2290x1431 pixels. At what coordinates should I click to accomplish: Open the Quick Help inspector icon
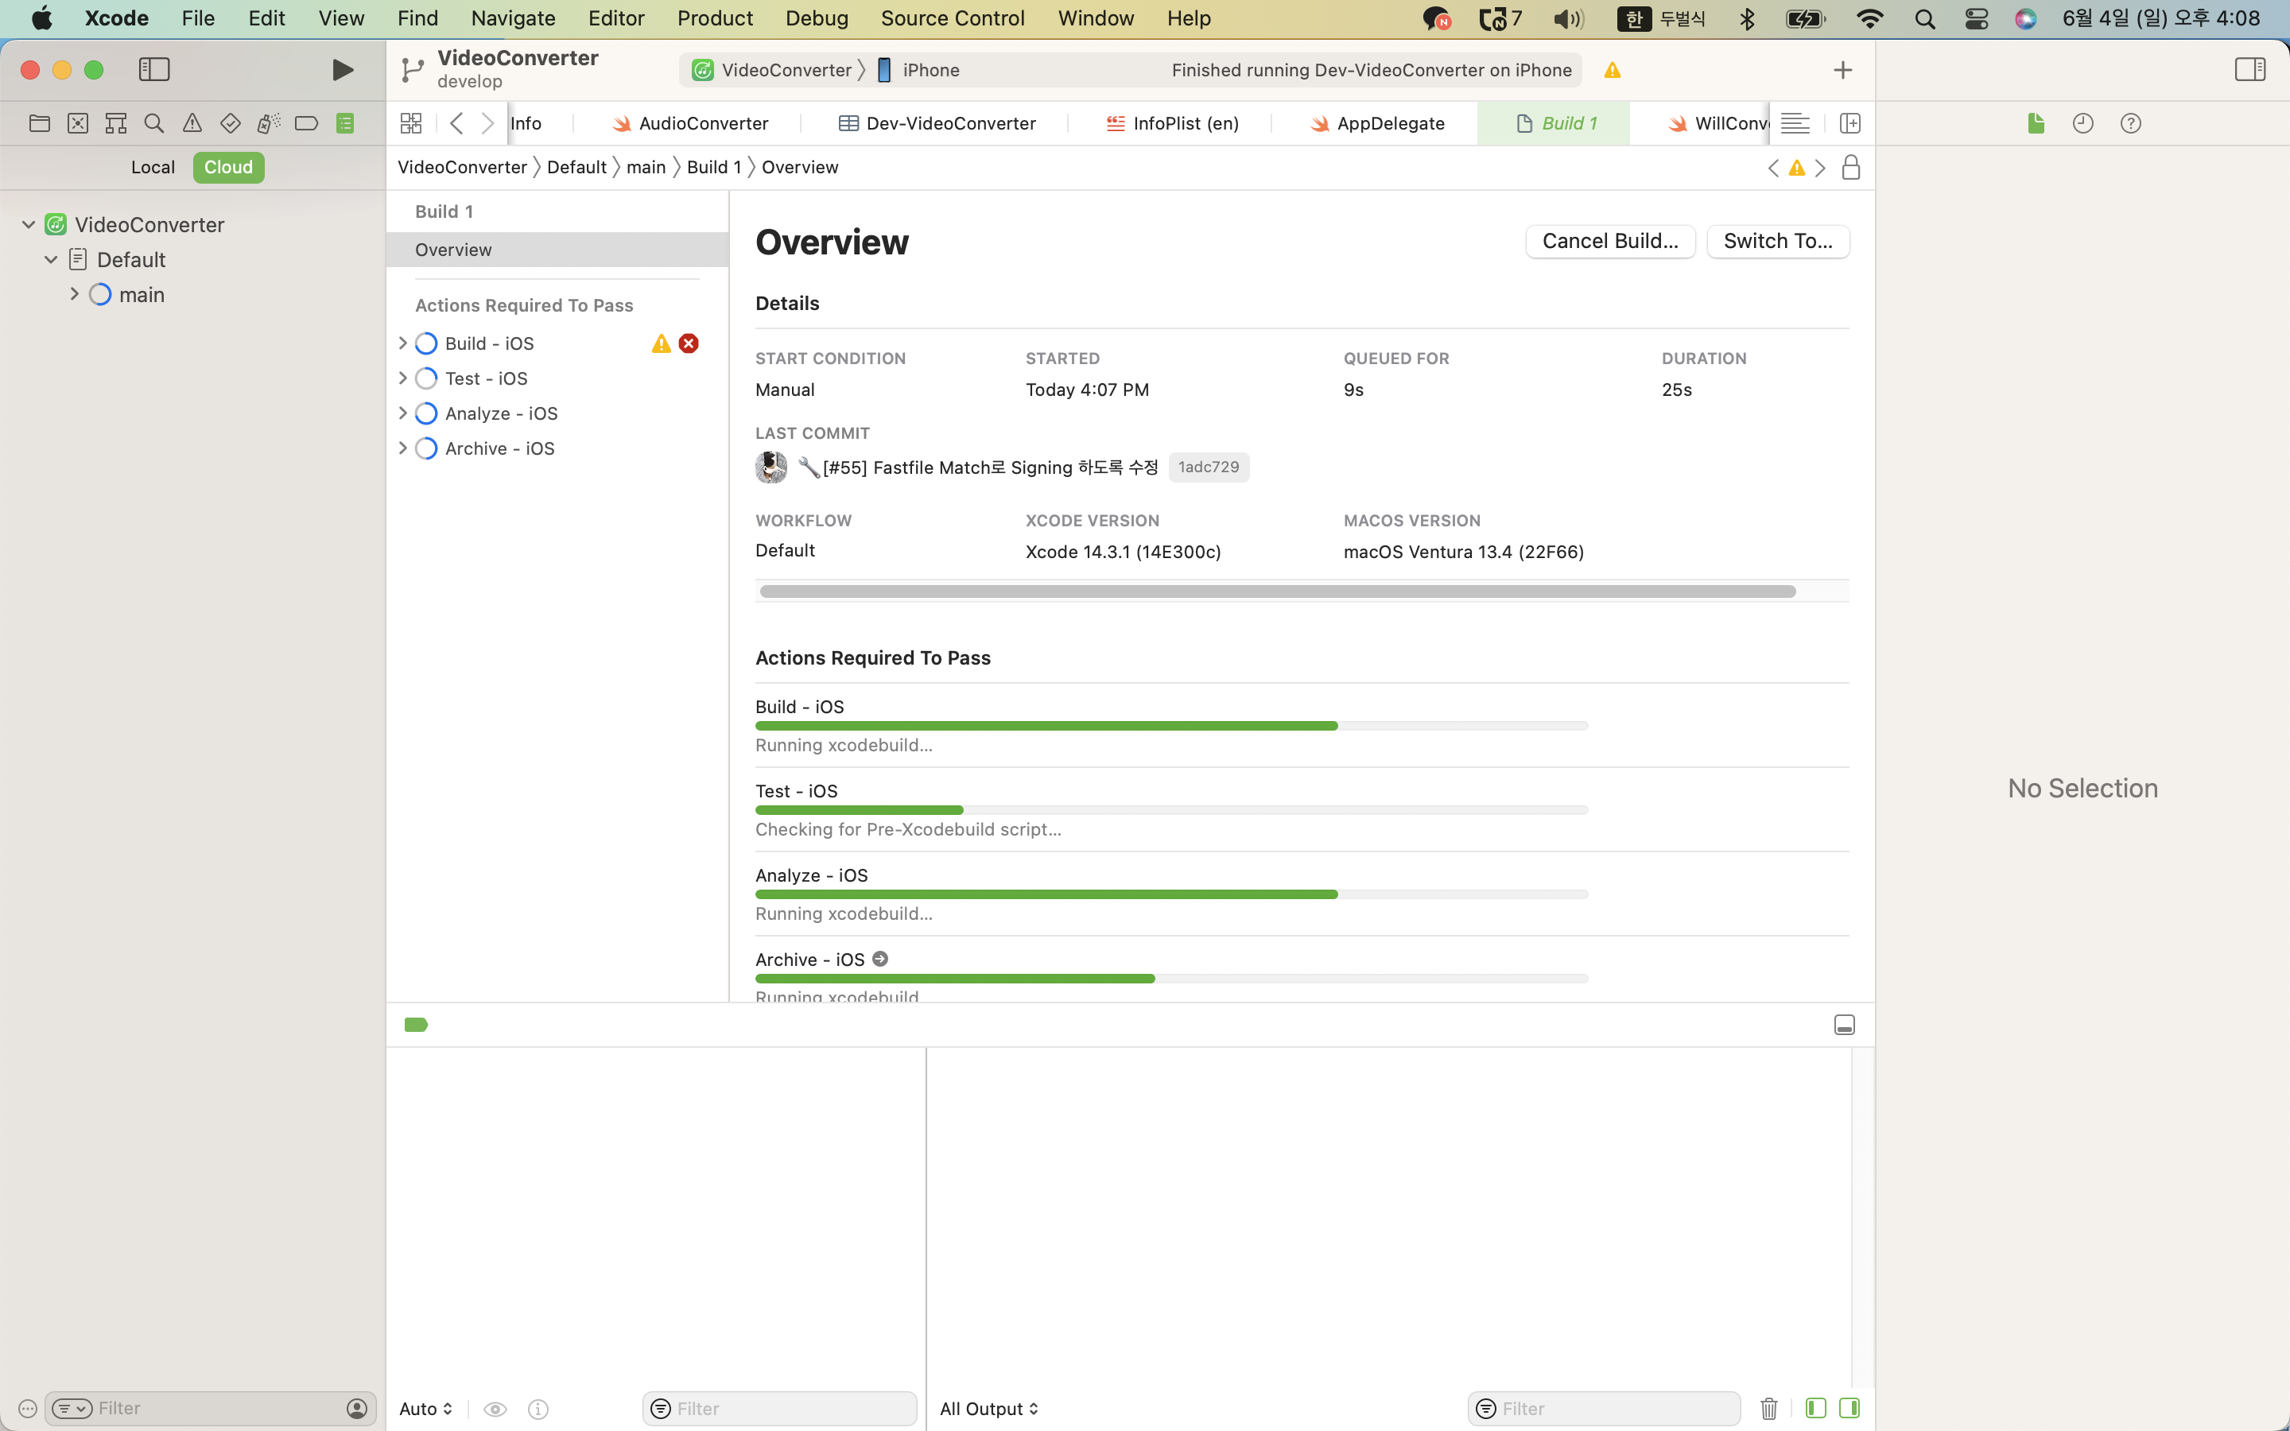2130,123
